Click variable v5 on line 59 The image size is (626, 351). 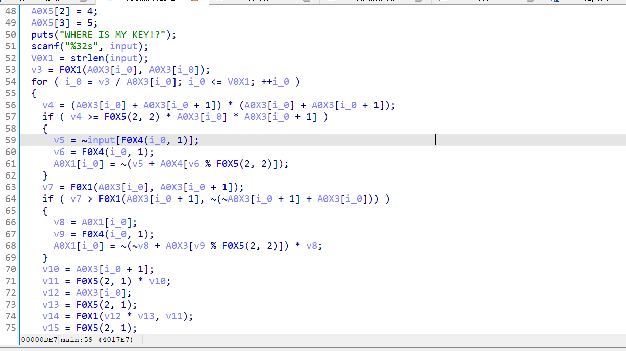coord(59,140)
